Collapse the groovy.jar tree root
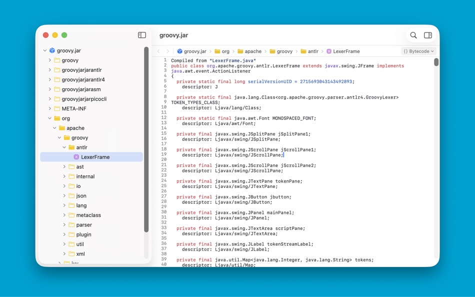Image resolution: width=475 pixels, height=297 pixels. (44, 50)
